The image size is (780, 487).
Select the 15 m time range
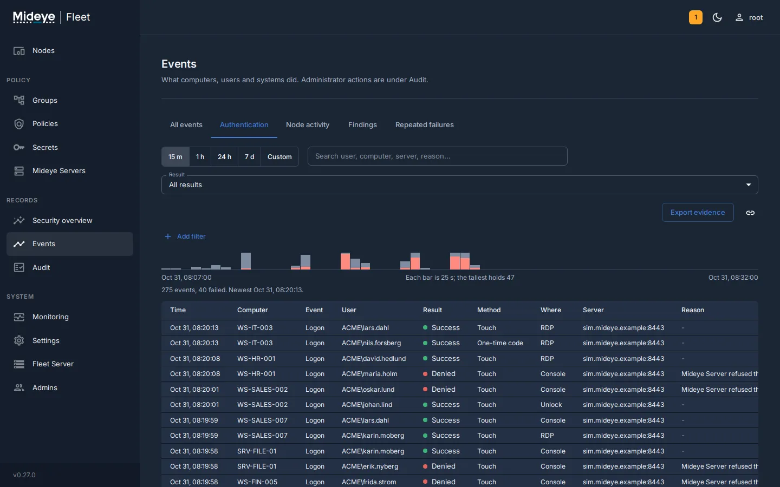click(x=175, y=157)
